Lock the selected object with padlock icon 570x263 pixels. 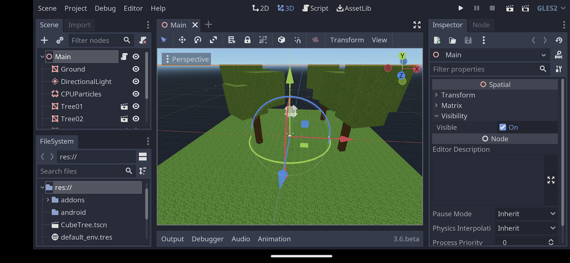pyautogui.click(x=247, y=40)
